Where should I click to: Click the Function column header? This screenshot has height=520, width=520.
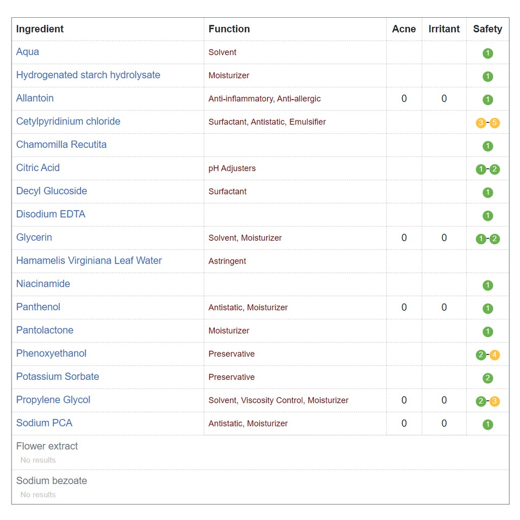point(229,29)
